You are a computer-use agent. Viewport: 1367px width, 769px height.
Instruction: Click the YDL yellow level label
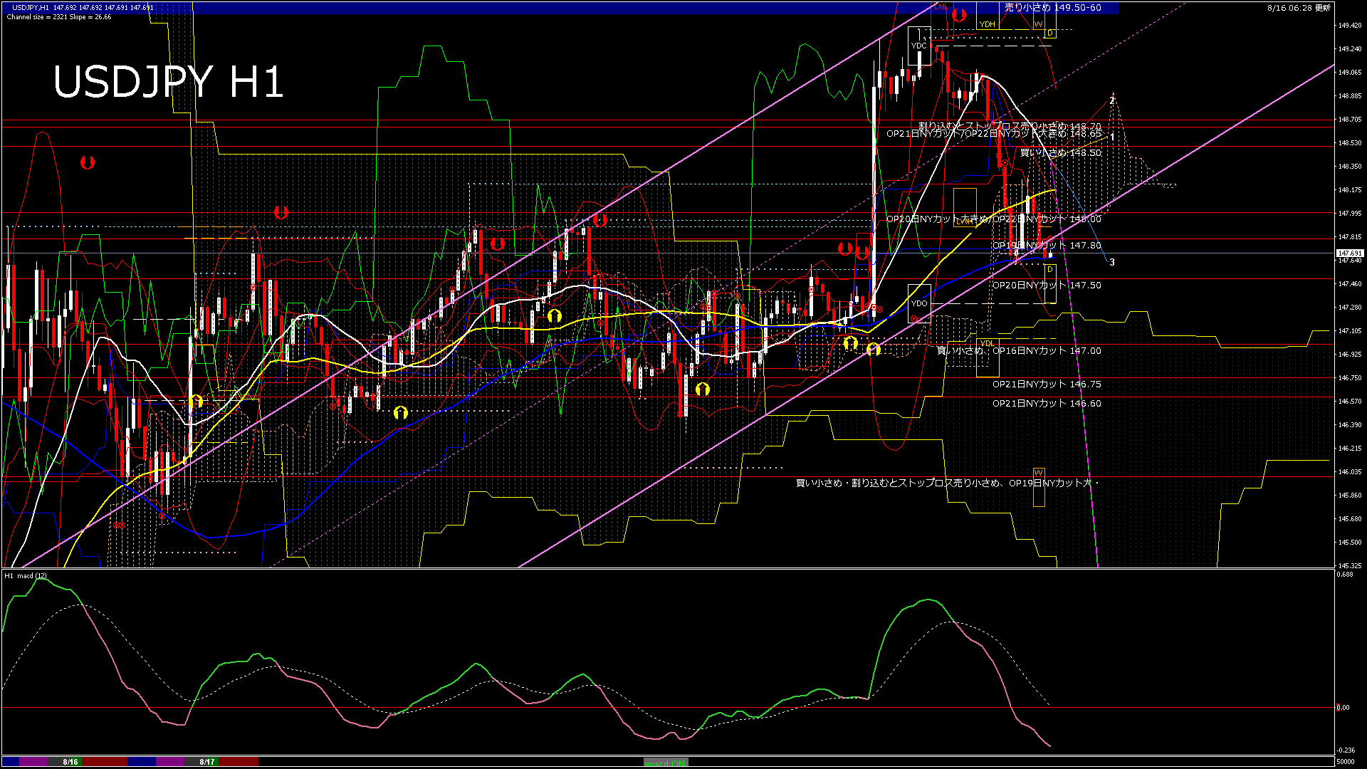[987, 343]
